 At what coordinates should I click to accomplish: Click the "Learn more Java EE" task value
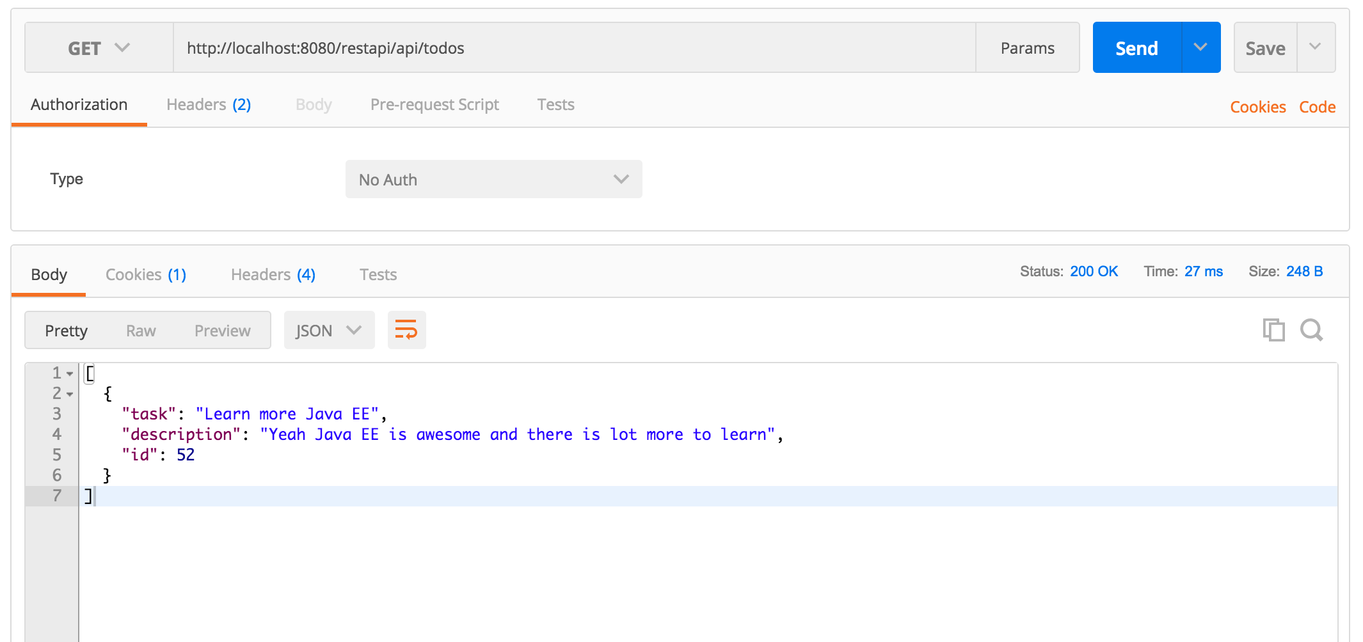pyautogui.click(x=287, y=414)
